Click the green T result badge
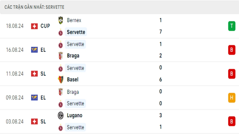 tap(232, 26)
